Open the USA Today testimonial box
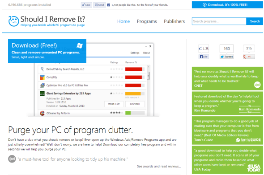The width and height of the screenshot is (264, 175). tap(227, 160)
